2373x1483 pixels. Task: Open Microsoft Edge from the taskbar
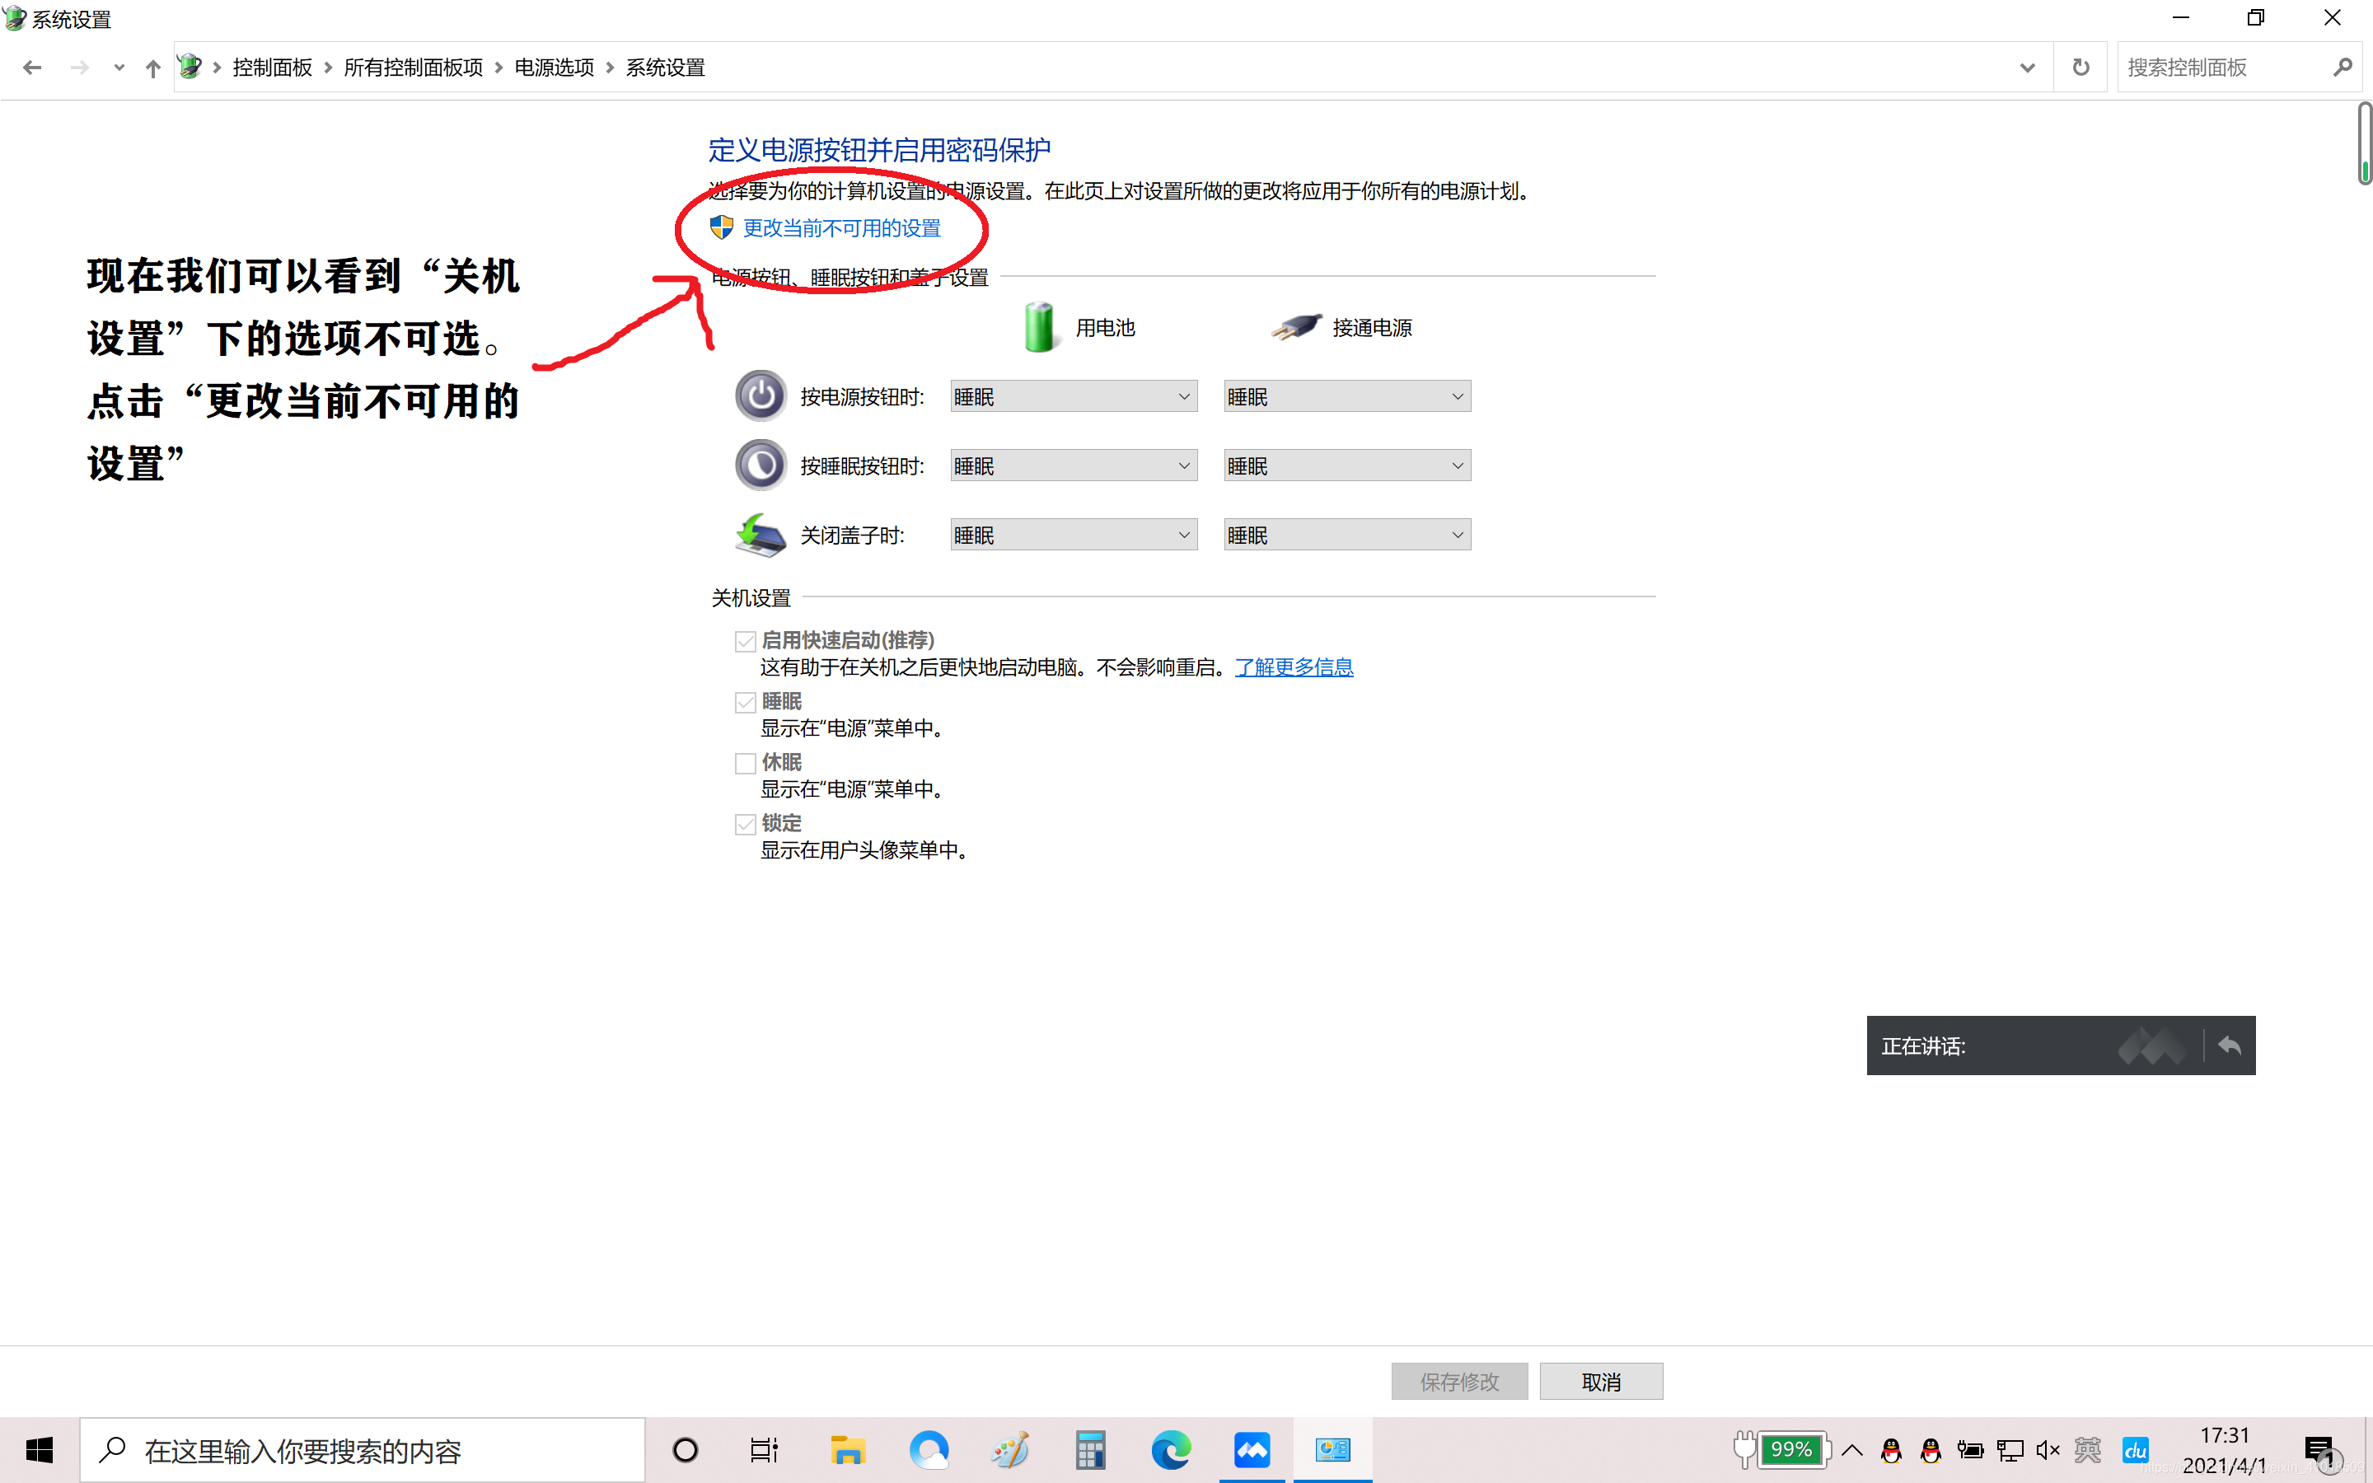pyautogui.click(x=1170, y=1450)
